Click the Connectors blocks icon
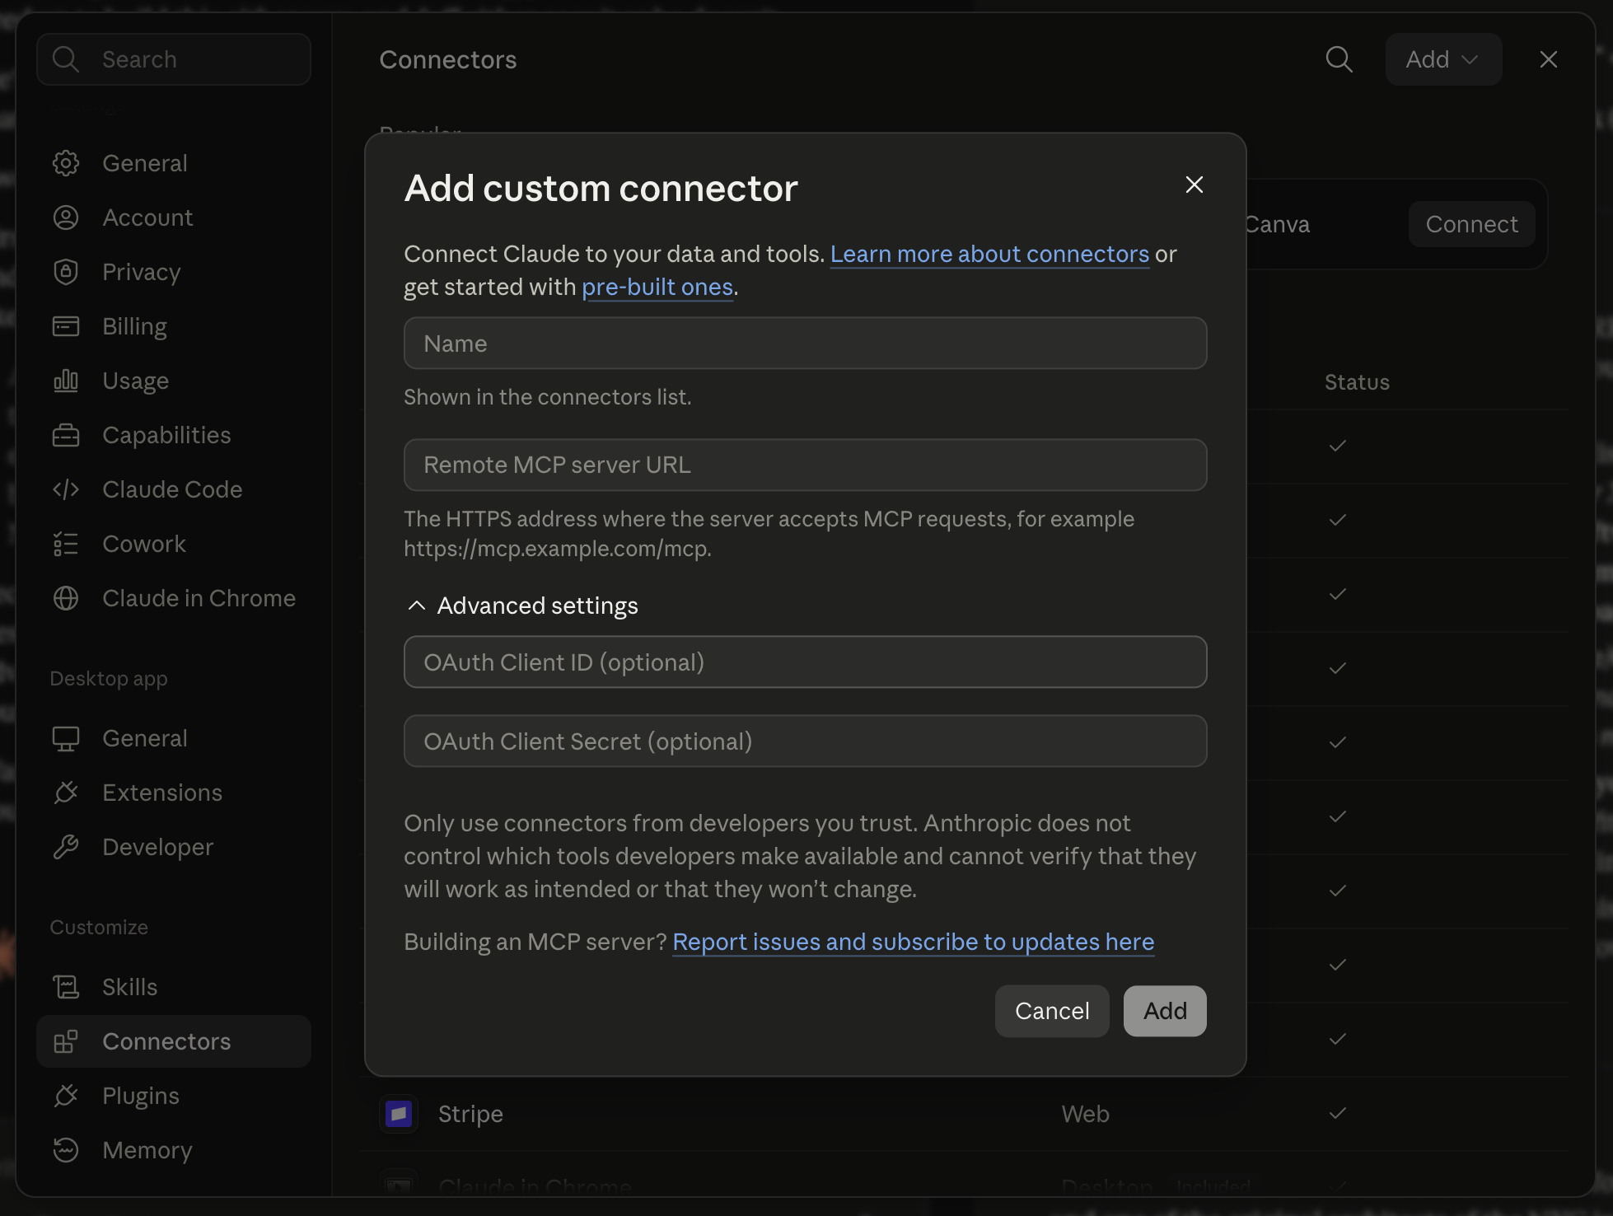Viewport: 1613px width, 1216px height. coord(66,1041)
